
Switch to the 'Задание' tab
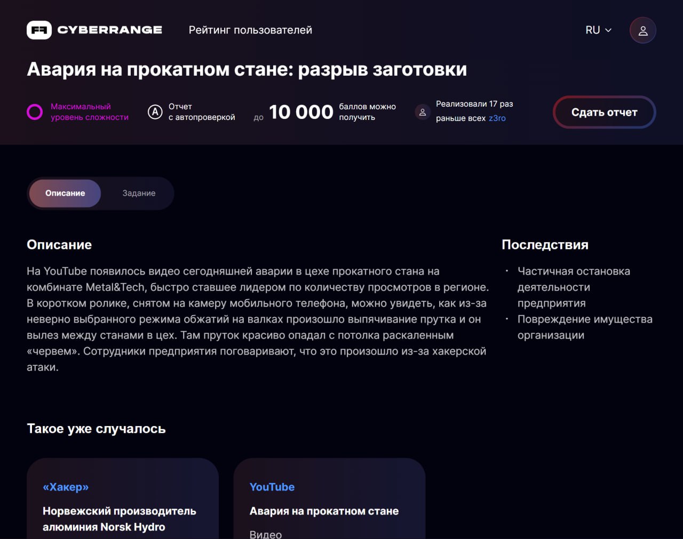tap(139, 193)
